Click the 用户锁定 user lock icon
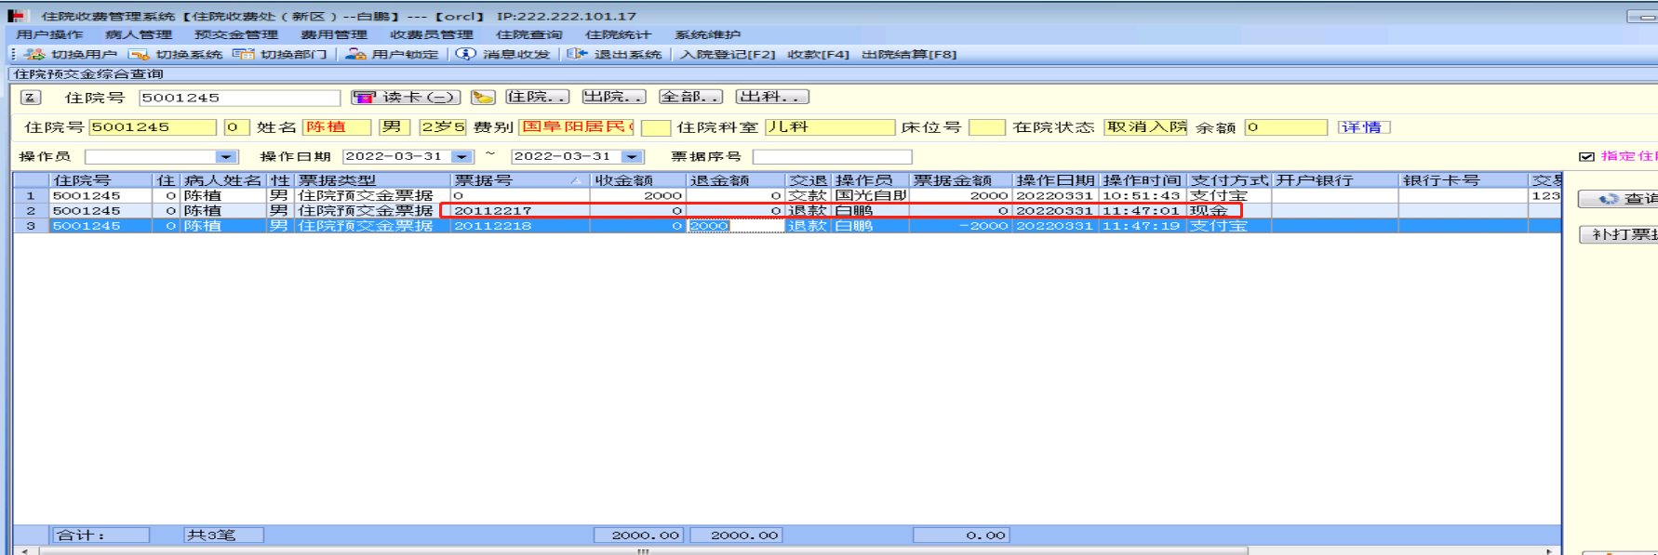The width and height of the screenshot is (1658, 555). (355, 54)
